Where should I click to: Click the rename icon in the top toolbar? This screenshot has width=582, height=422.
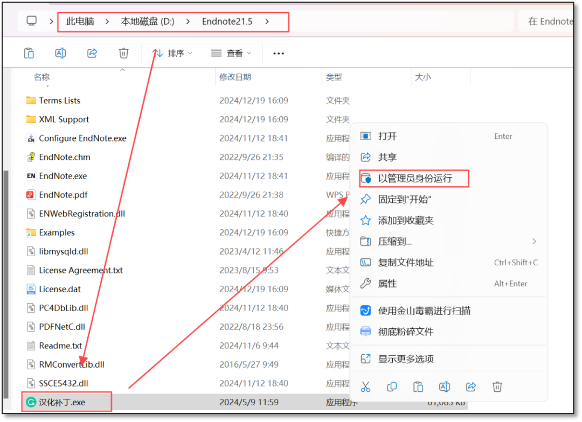click(x=60, y=53)
